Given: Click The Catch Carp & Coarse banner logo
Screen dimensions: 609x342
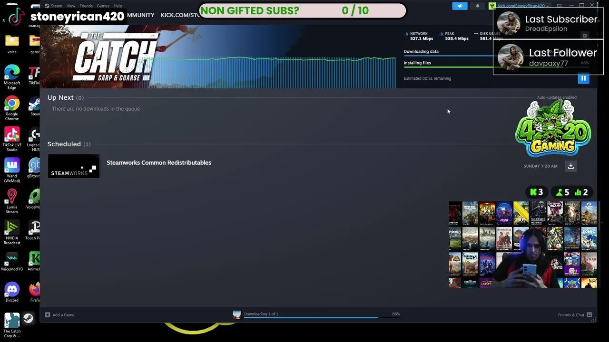Looking at the screenshot, I should [x=116, y=57].
